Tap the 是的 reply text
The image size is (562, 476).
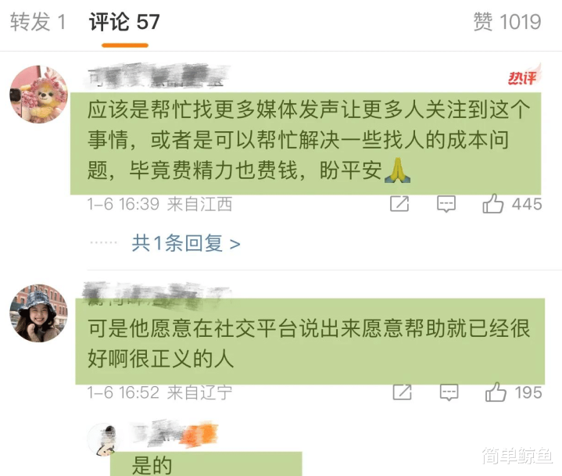[x=152, y=465]
